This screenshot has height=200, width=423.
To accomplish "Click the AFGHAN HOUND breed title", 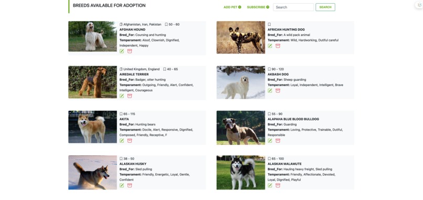I will pyautogui.click(x=132, y=30).
